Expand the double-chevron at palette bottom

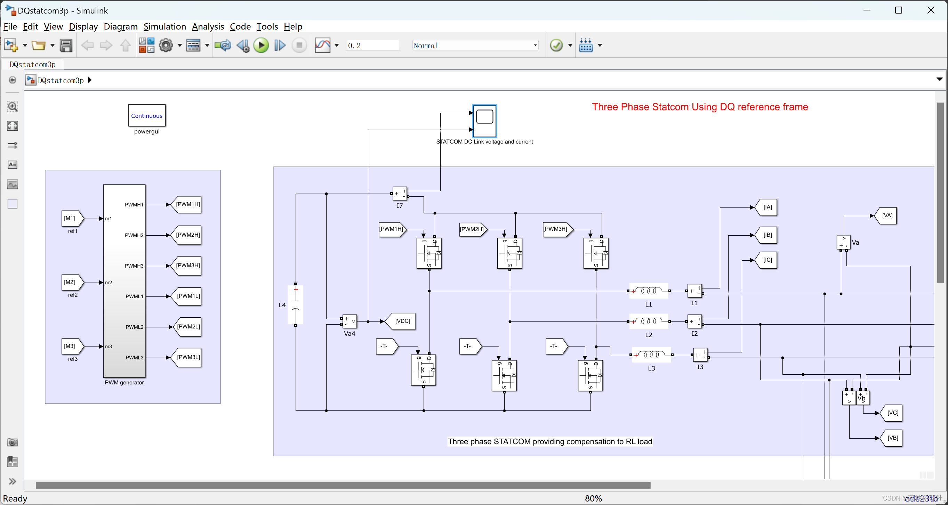[13, 481]
